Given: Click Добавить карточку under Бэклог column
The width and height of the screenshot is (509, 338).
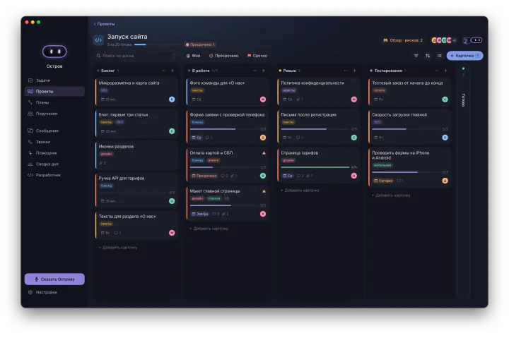Looking at the screenshot, I should [x=118, y=248].
